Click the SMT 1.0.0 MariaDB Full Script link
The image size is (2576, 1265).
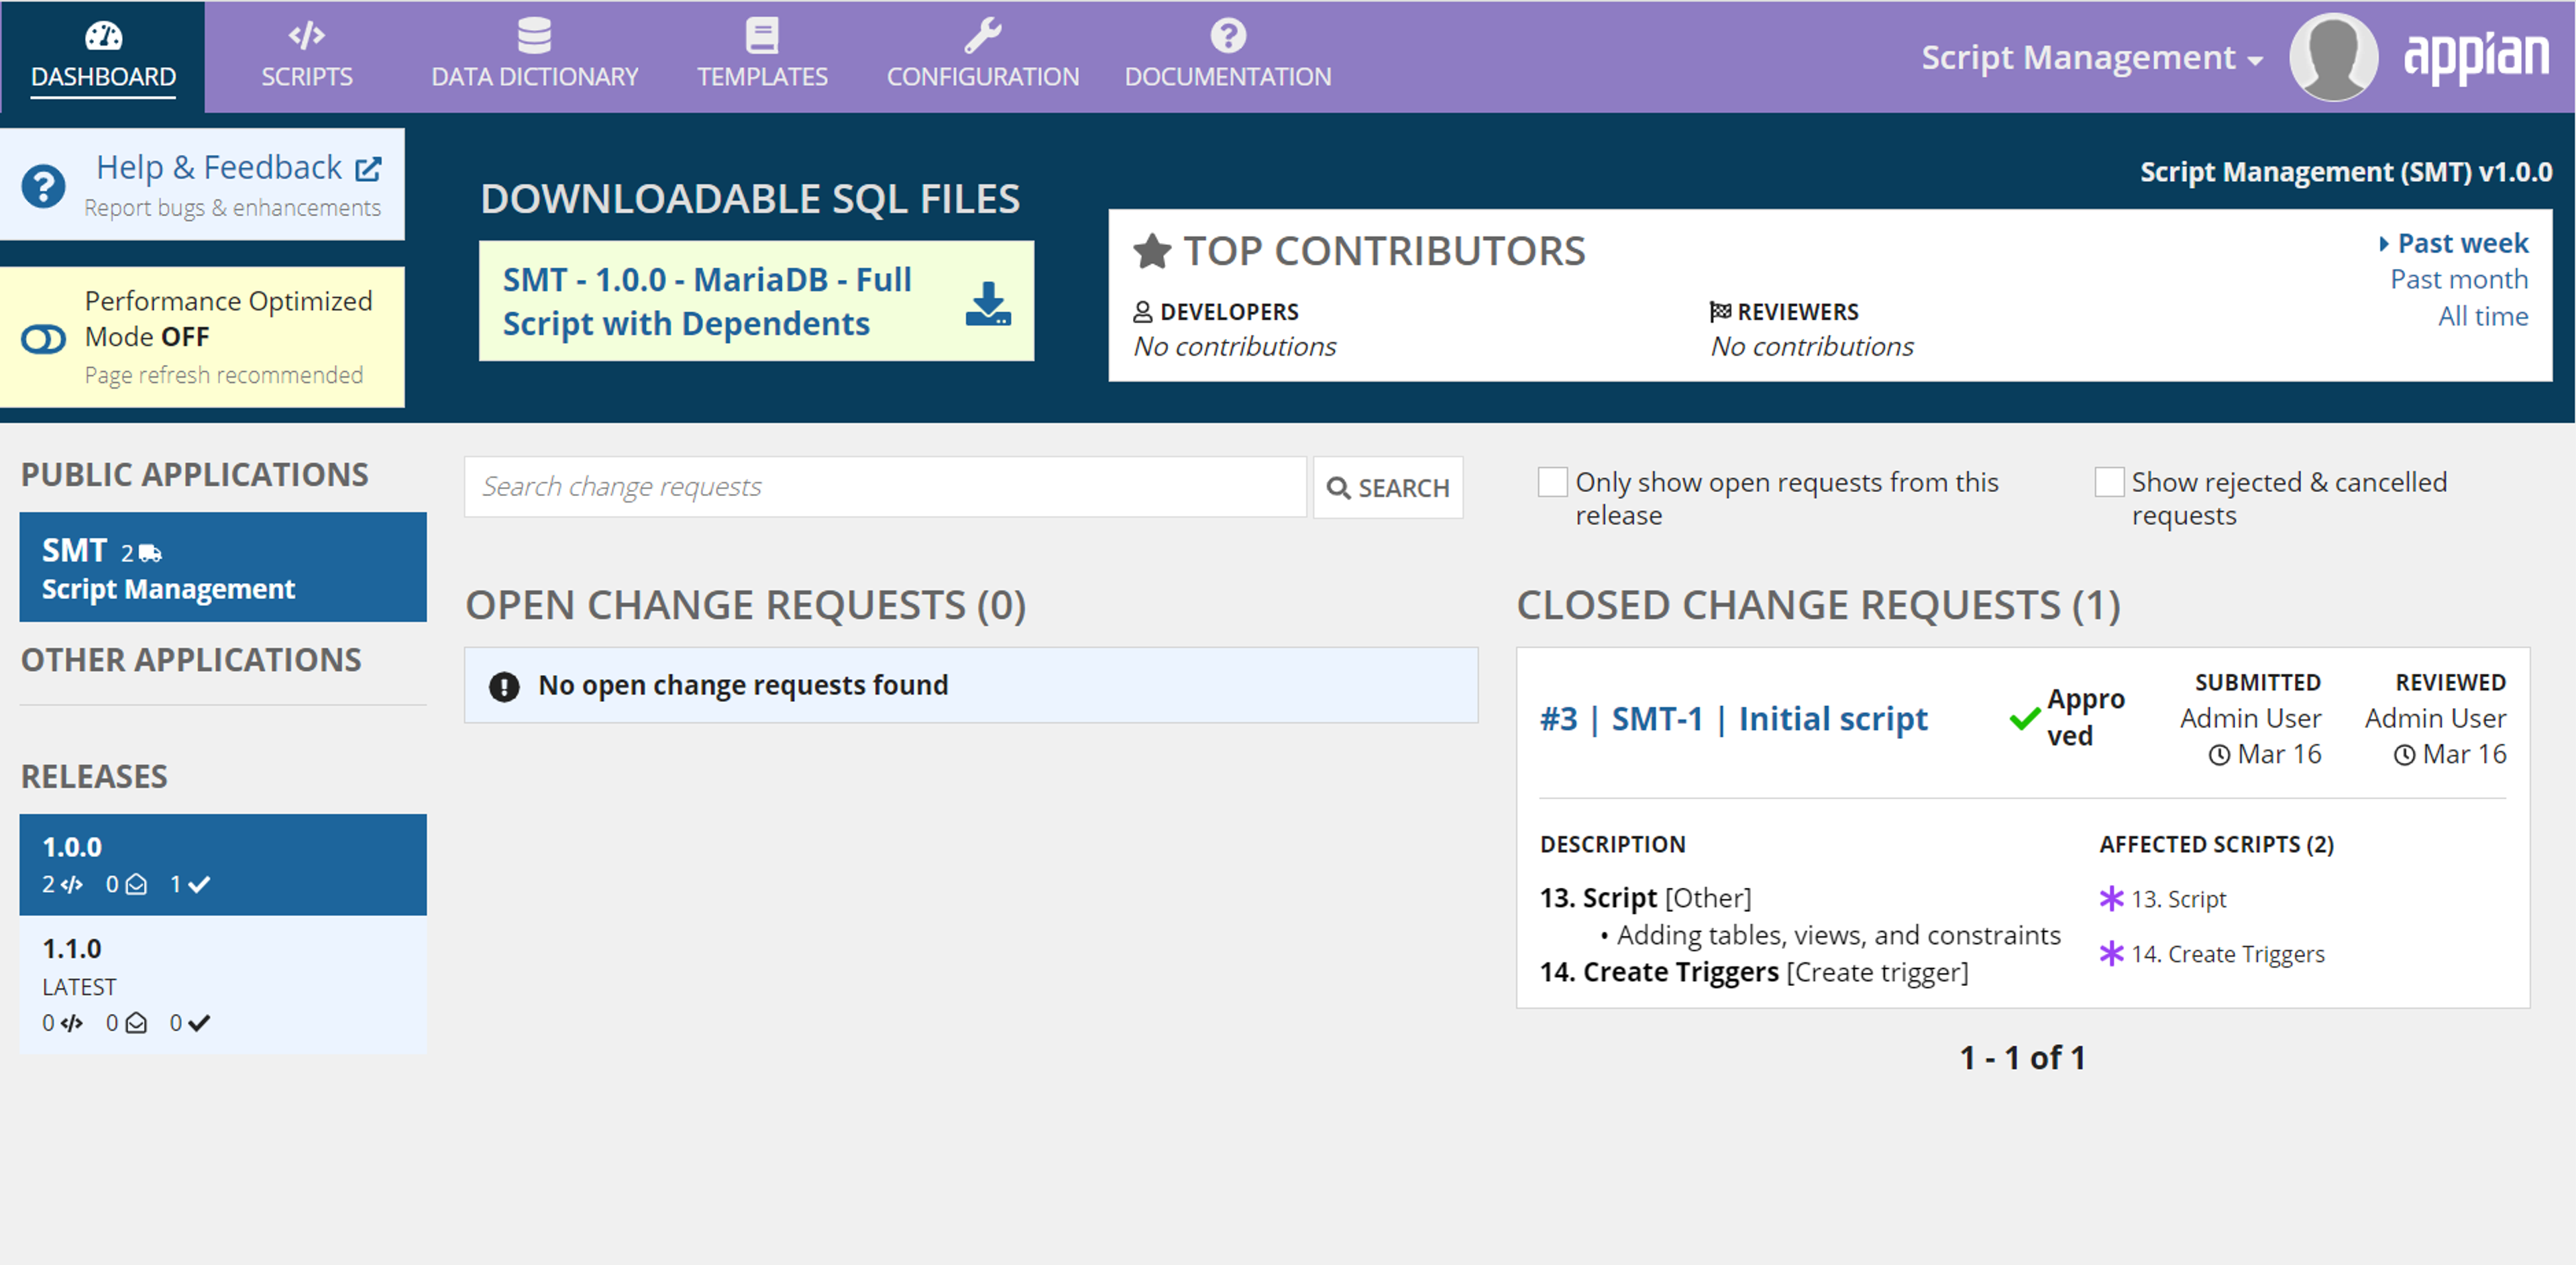[707, 301]
